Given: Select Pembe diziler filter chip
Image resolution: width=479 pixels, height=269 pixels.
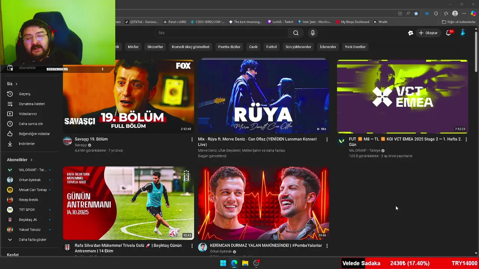Looking at the screenshot, I should coord(229,47).
